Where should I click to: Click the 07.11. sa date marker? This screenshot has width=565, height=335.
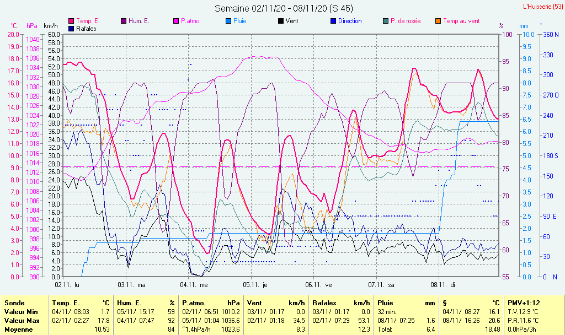[x=381, y=285]
